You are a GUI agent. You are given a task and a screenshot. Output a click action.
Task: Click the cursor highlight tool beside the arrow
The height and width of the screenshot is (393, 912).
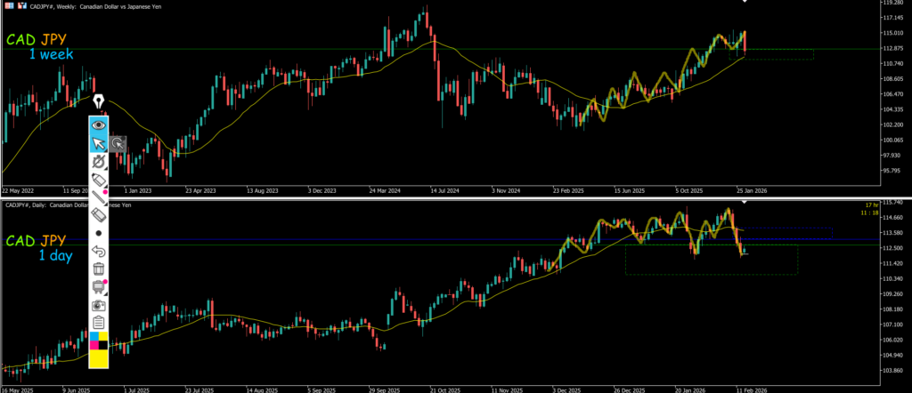[118, 143]
